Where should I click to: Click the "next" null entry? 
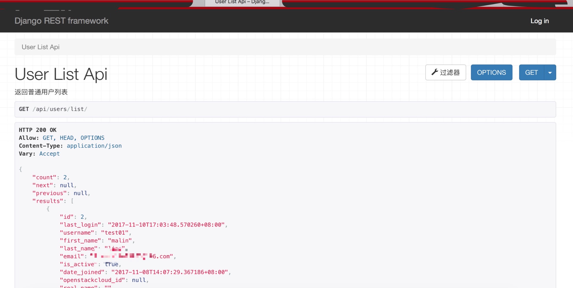pyautogui.click(x=54, y=185)
